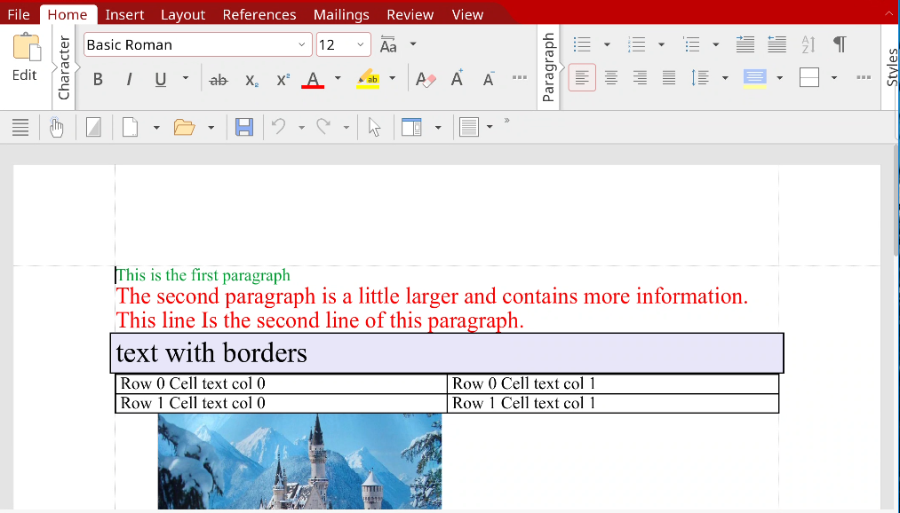Select the underline icon
The height and width of the screenshot is (513, 900).
point(159,79)
